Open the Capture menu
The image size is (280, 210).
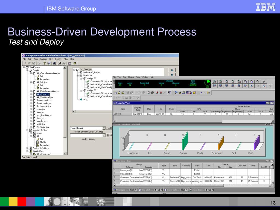[43, 59]
